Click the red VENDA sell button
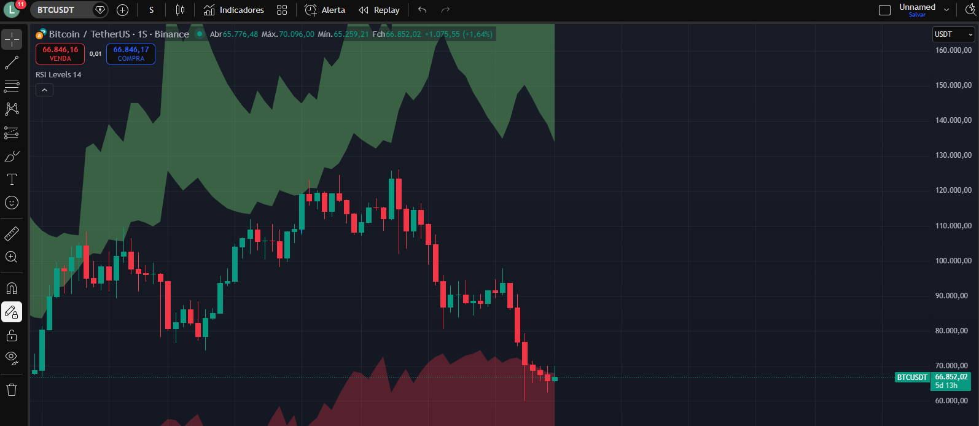Image resolution: width=979 pixels, height=426 pixels. coord(60,54)
